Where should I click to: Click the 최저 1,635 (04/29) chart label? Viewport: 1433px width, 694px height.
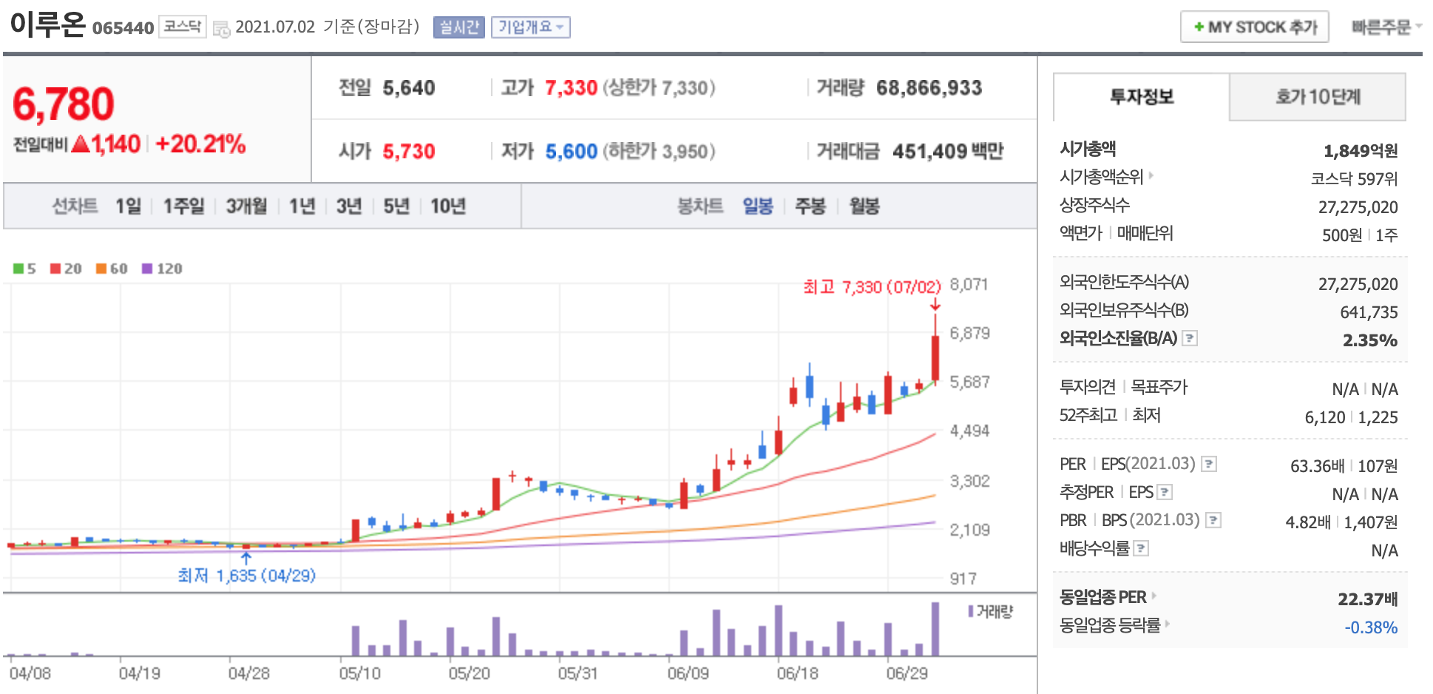point(246,576)
